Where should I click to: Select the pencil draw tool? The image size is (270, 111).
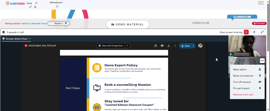click(x=31, y=7)
